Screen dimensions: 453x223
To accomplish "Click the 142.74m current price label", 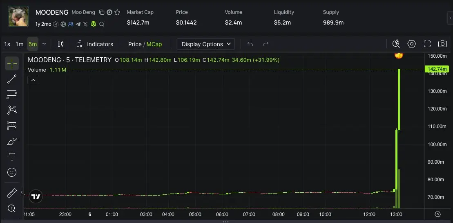I will tap(437, 69).
